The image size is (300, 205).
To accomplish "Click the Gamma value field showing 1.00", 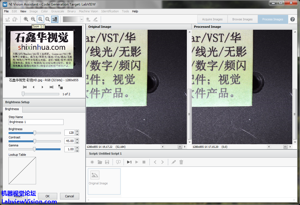I will [70, 149].
